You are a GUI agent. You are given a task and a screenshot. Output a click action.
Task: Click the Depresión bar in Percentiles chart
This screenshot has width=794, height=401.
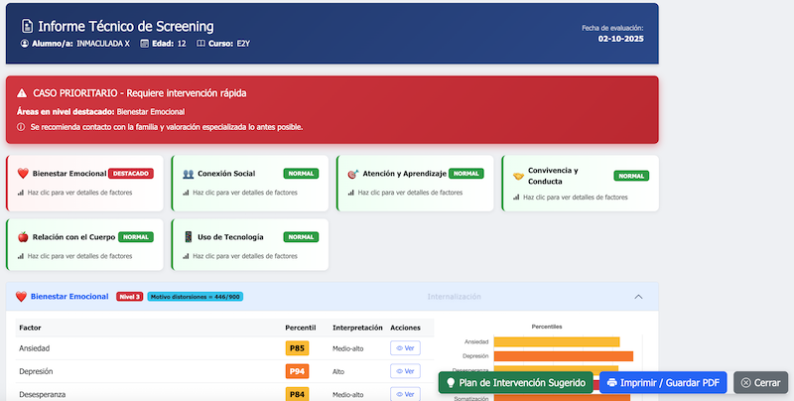pos(563,356)
